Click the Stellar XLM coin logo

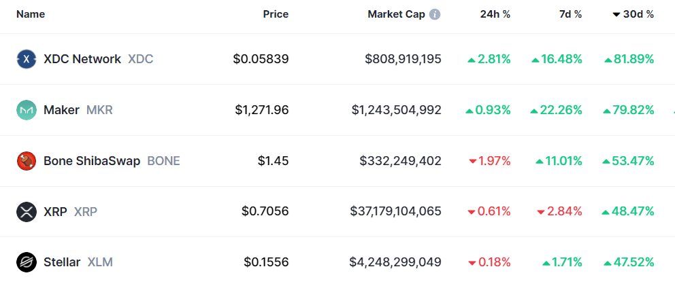pyautogui.click(x=27, y=262)
